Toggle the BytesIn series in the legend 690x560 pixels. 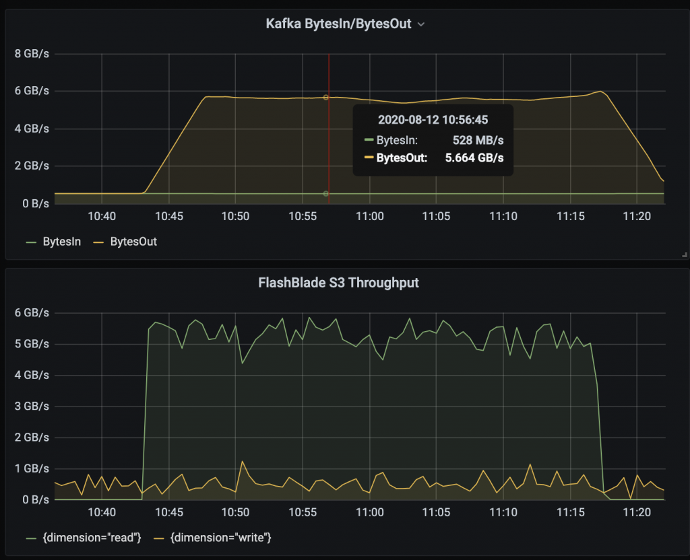click(x=61, y=242)
